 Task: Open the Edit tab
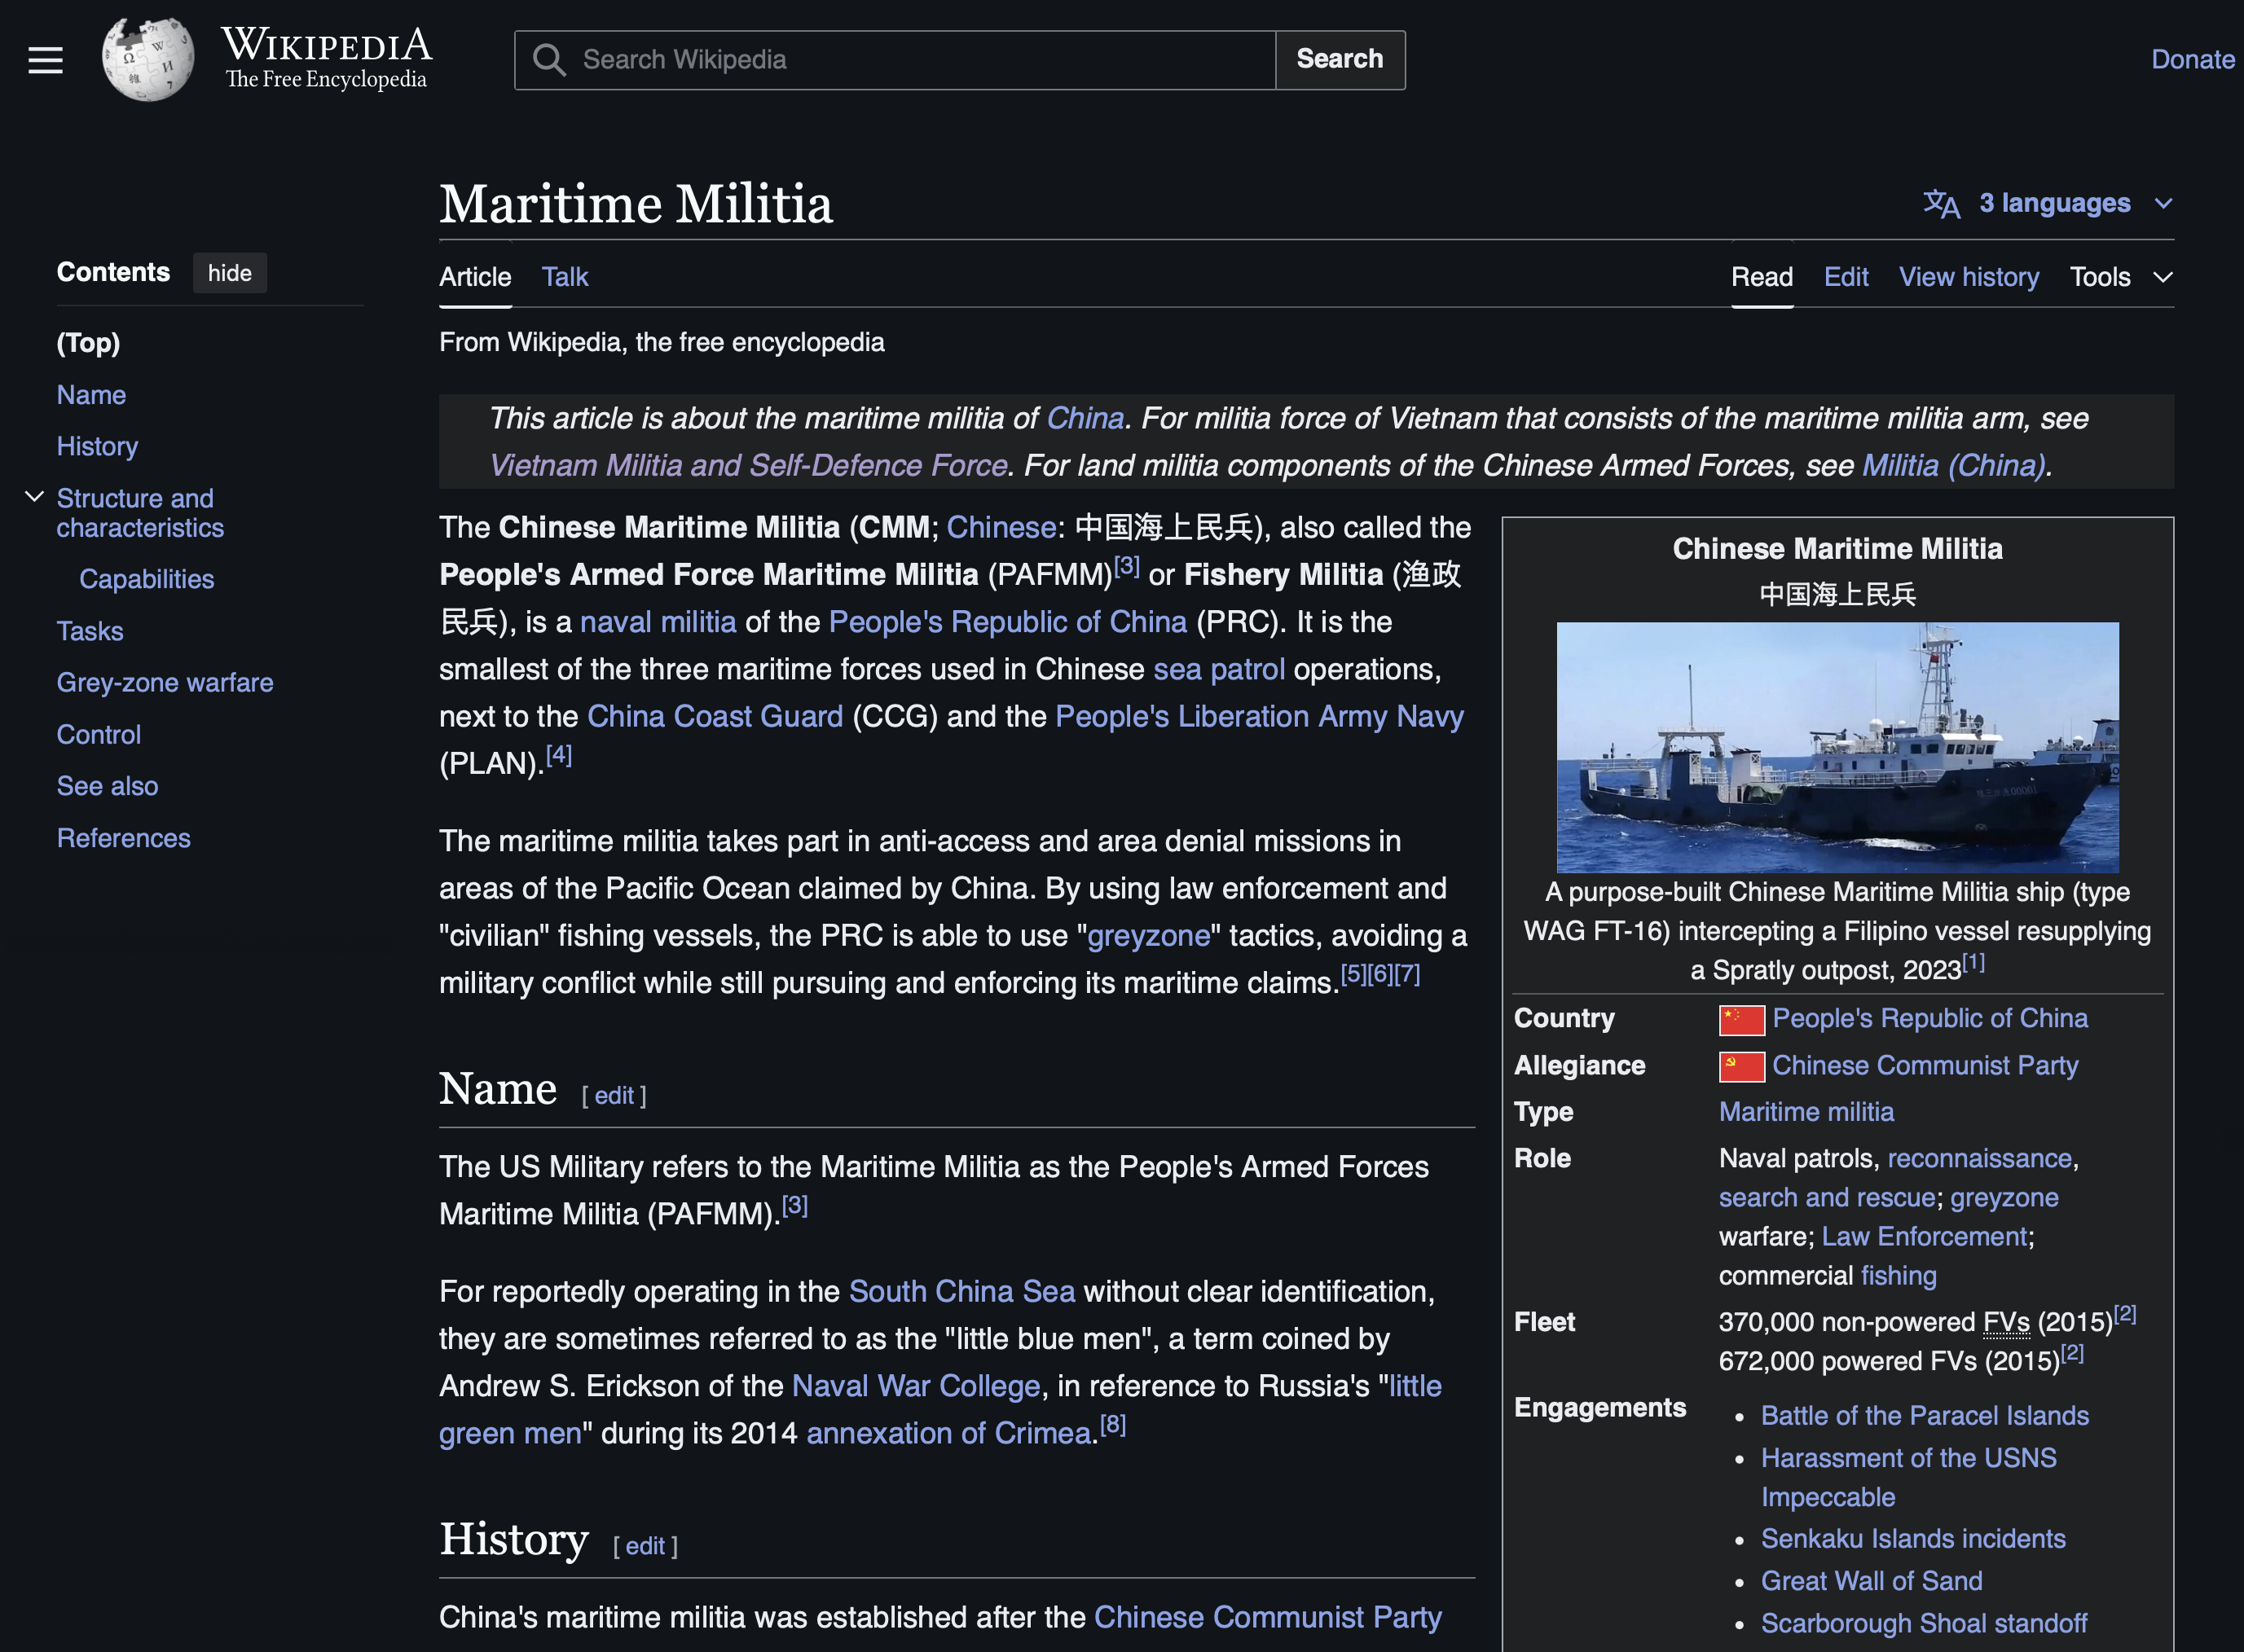pyautogui.click(x=1845, y=277)
